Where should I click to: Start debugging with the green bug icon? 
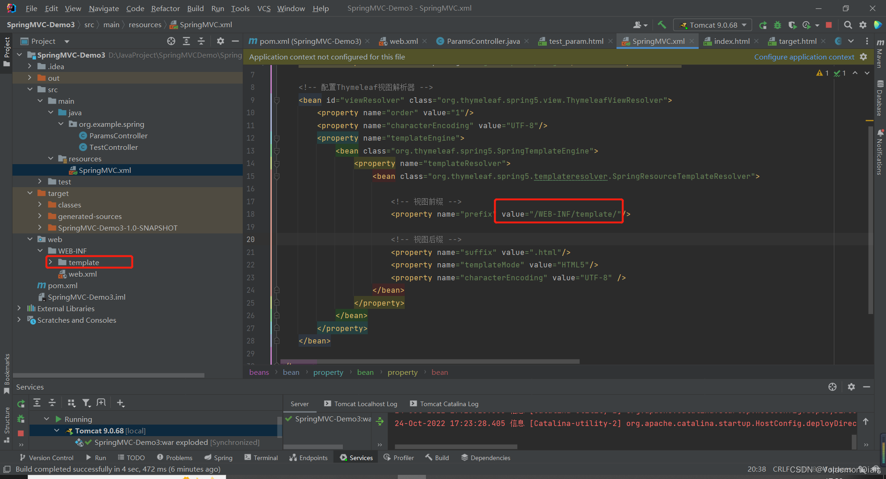(778, 25)
